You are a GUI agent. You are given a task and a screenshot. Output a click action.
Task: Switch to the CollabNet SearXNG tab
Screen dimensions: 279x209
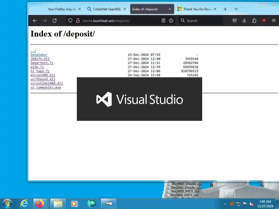[x=107, y=9]
